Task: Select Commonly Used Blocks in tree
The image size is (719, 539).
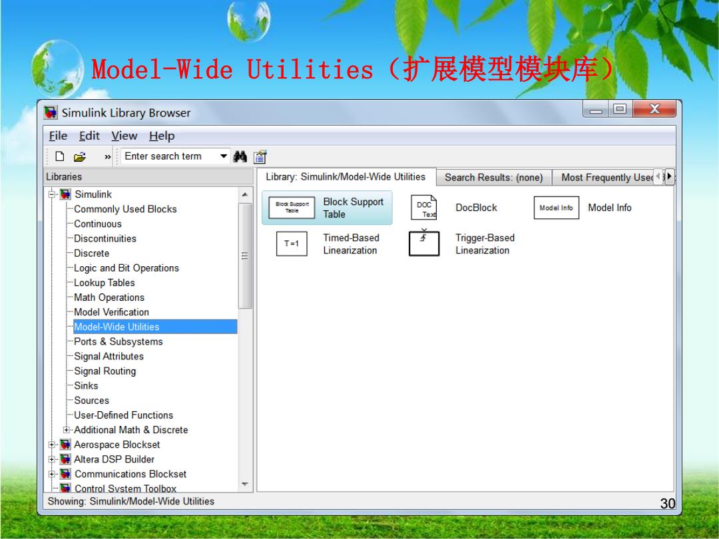Action: pyautogui.click(x=125, y=209)
